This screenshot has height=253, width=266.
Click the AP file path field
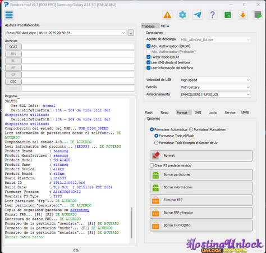tap(78, 67)
